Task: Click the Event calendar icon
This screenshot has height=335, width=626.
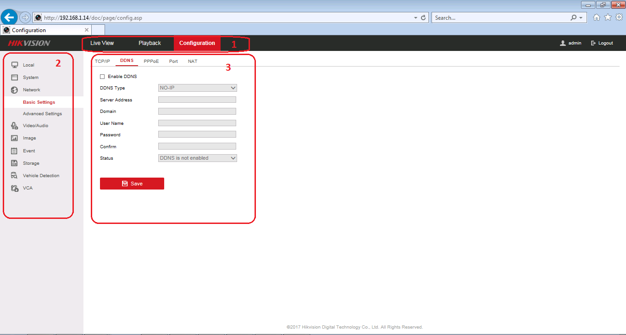Action: [14, 151]
